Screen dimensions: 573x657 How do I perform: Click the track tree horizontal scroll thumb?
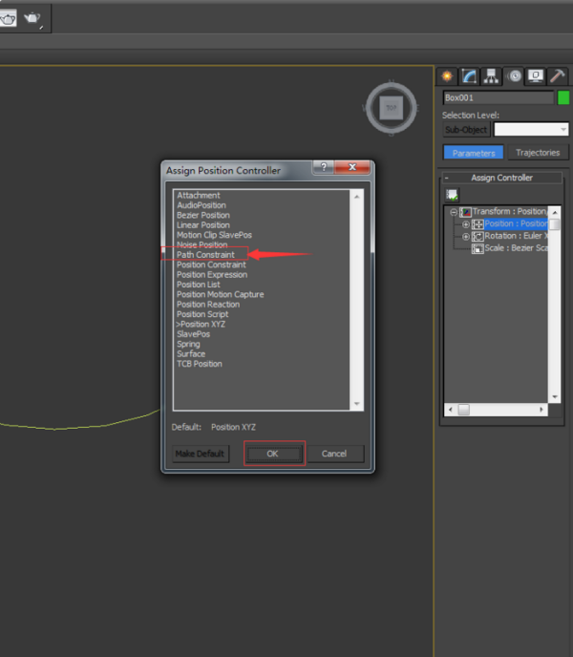pos(463,410)
